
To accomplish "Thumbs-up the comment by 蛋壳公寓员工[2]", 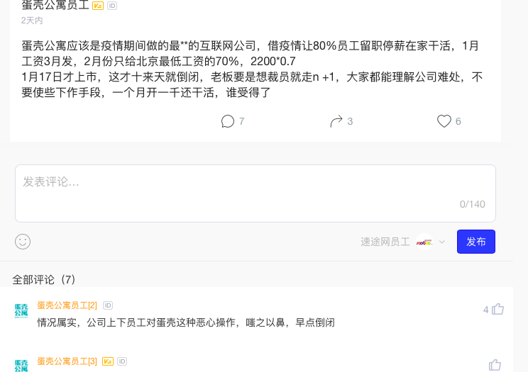I will pos(497,309).
